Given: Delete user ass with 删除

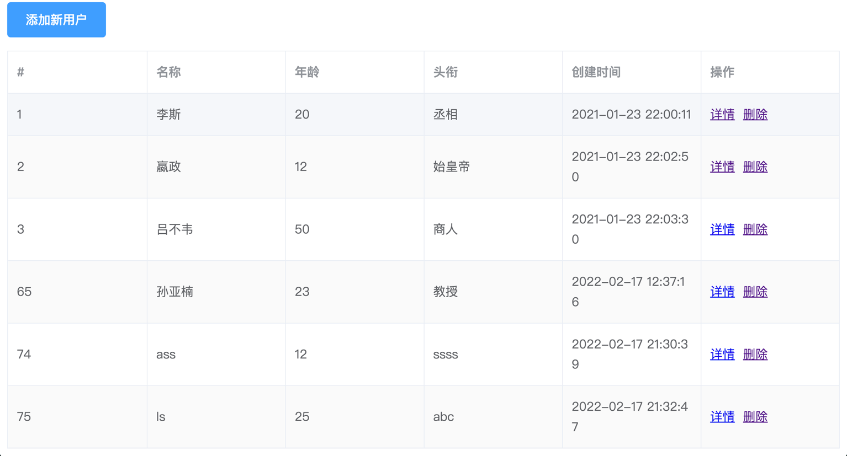Looking at the screenshot, I should (755, 355).
